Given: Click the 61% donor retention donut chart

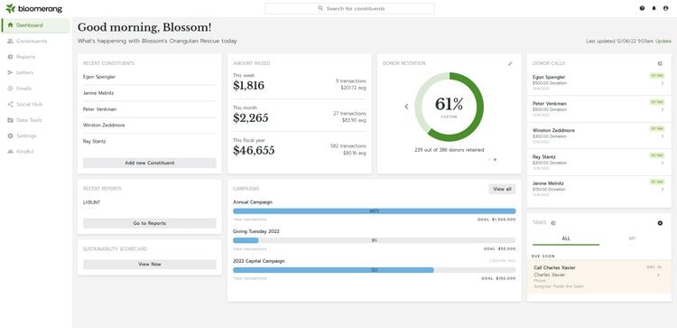Looking at the screenshot, I should (449, 107).
